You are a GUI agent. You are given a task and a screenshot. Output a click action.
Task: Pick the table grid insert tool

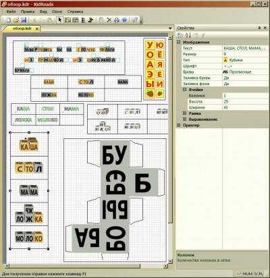[x=76, y=20]
